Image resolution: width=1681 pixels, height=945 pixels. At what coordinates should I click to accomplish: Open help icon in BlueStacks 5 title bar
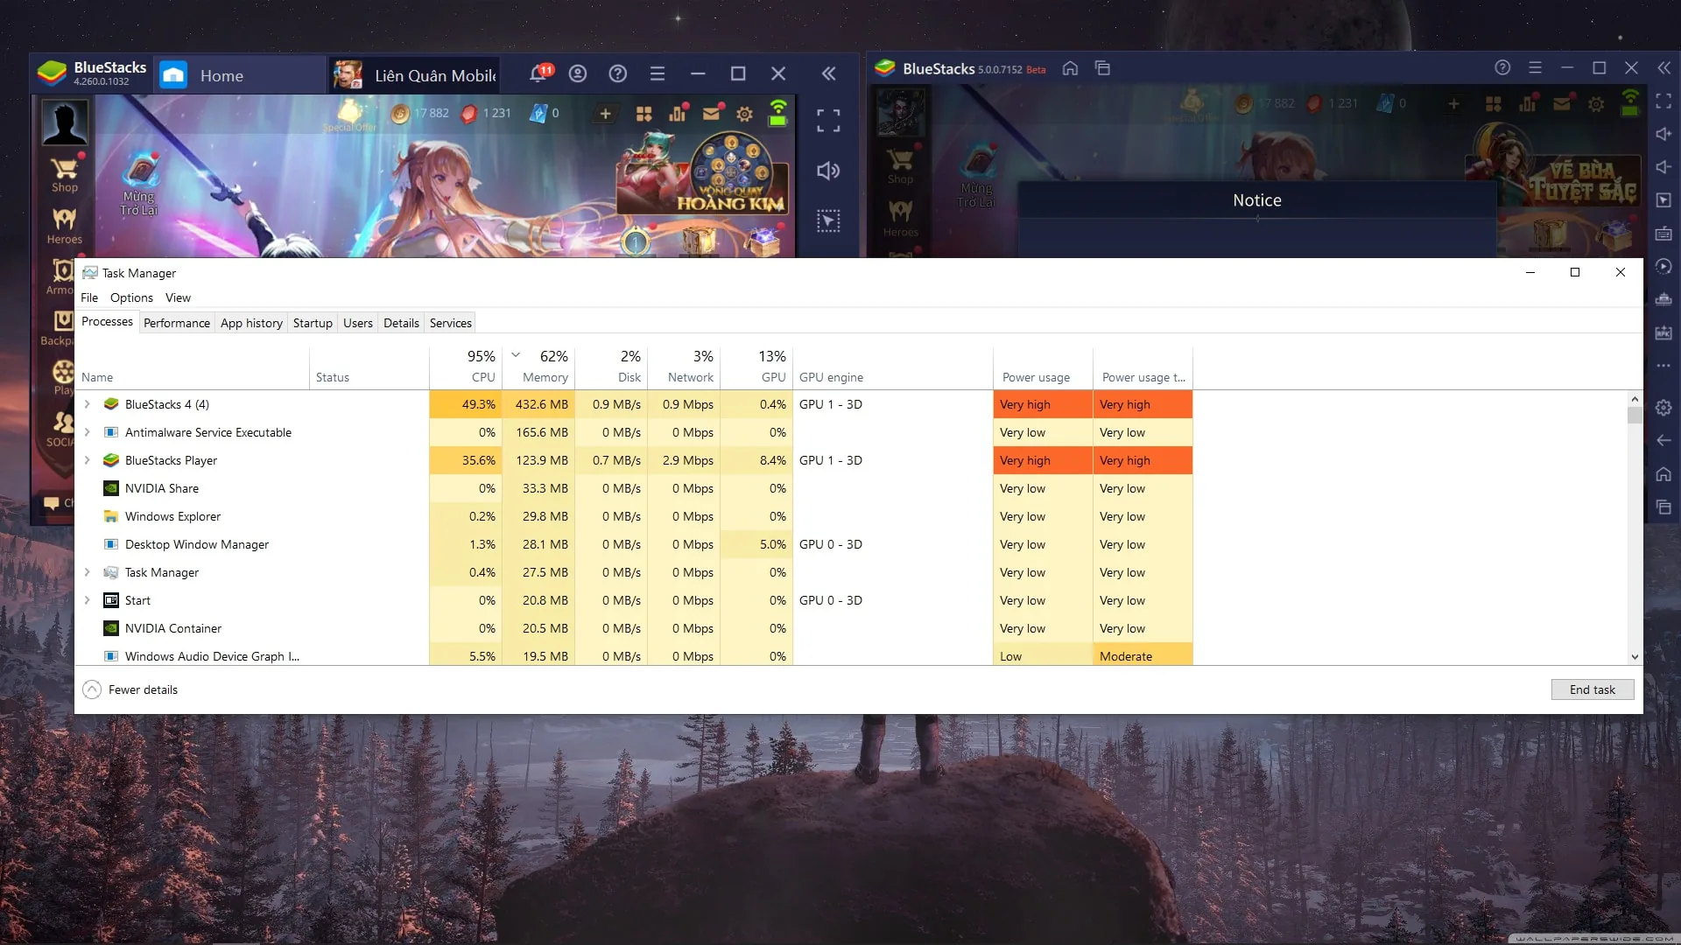[1502, 67]
